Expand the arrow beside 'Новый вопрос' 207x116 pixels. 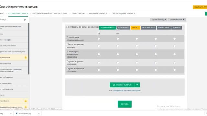tap(137, 85)
